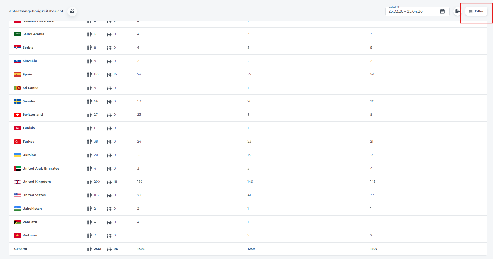Click the Sweden flag icon
This screenshot has width=493, height=259.
coord(17,101)
